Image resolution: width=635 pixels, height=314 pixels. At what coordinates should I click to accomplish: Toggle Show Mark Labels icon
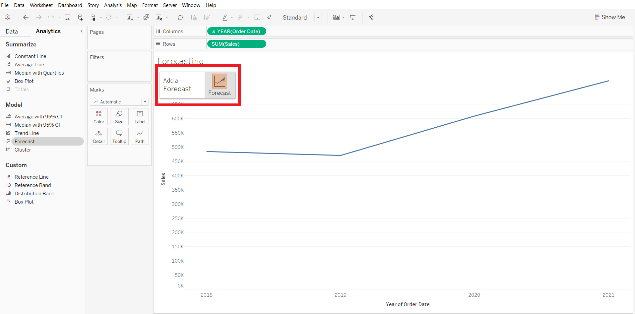(257, 17)
